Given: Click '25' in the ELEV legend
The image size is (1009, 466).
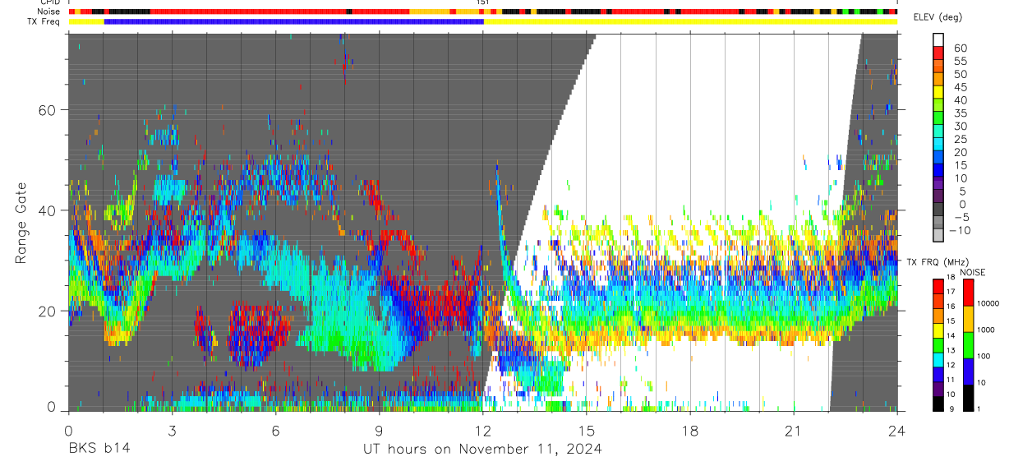Looking at the screenshot, I should click(x=961, y=139).
